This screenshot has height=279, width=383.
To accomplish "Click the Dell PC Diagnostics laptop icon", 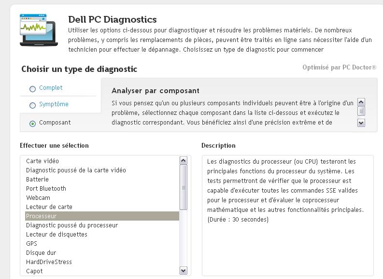I will 39,30.
